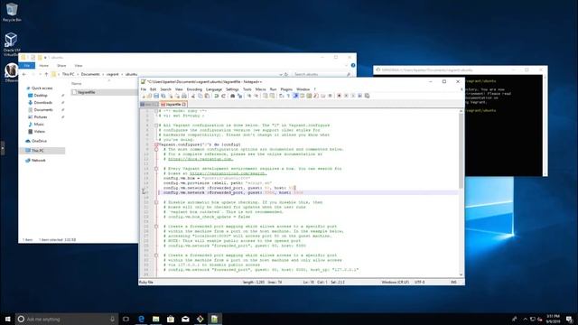Click the 'vagrant' breadcrumb in Explorer address bar
Screen dimensions: 578x325
112,74
